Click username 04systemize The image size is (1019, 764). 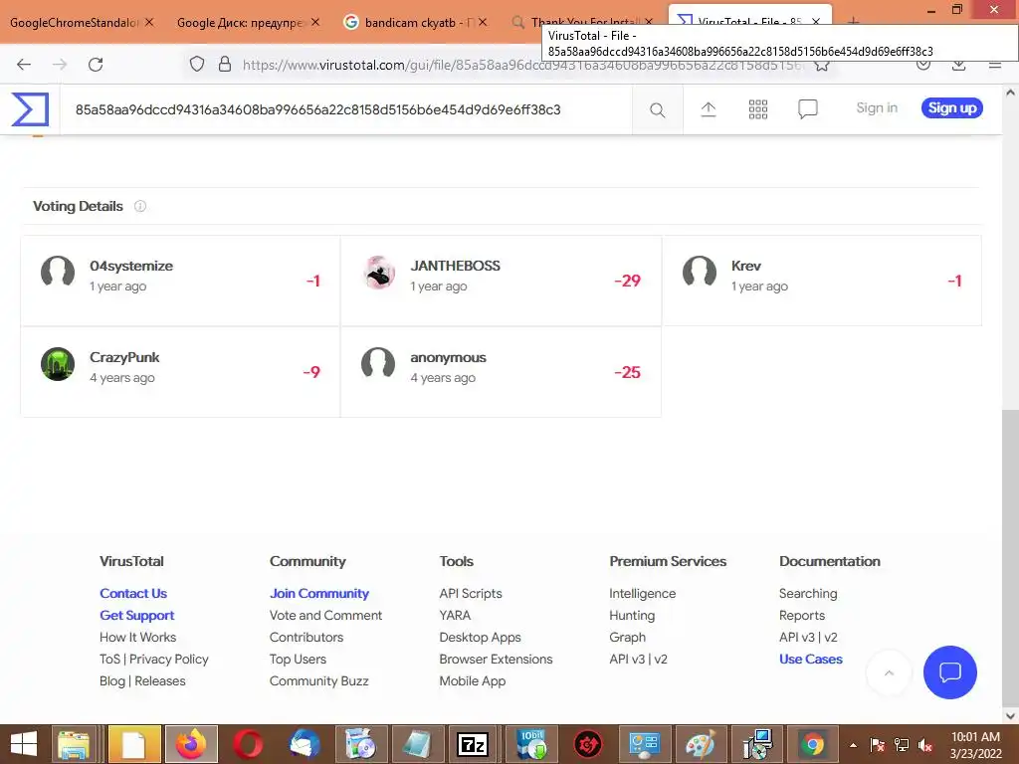[131, 266]
